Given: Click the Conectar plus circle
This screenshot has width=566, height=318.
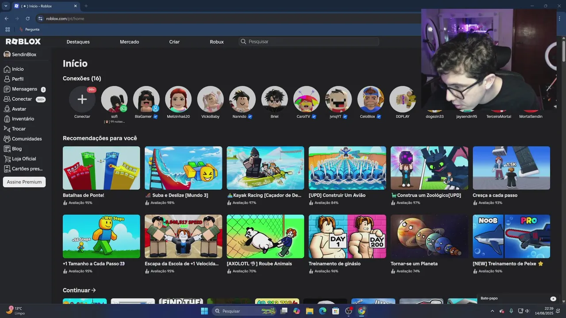Looking at the screenshot, I should (82, 99).
